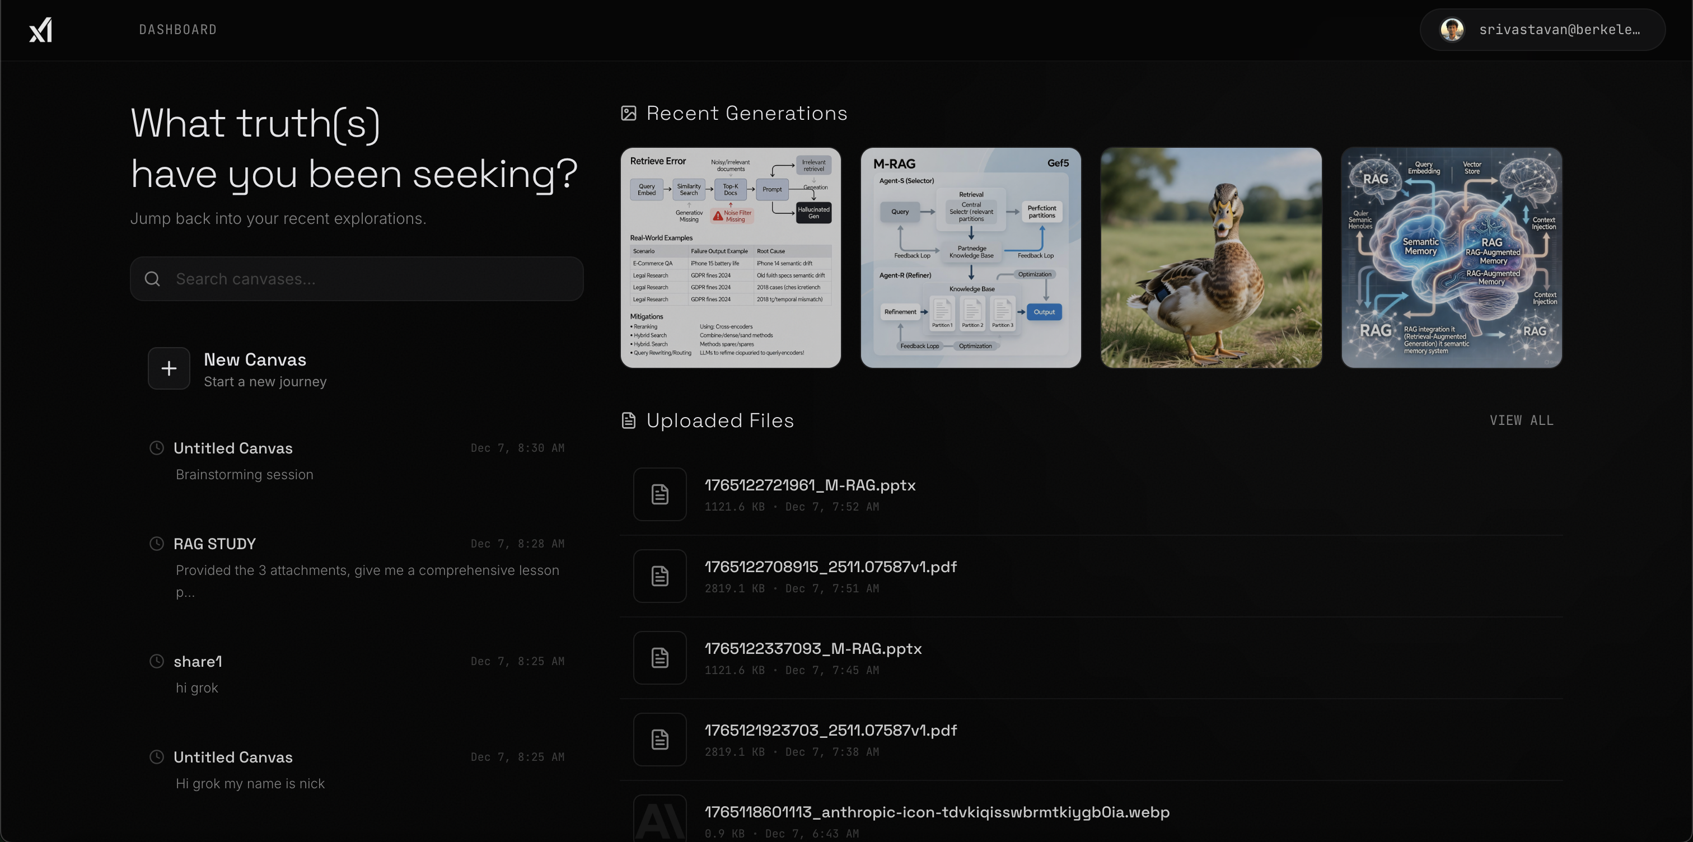Open the duck photo generation

[1210, 258]
